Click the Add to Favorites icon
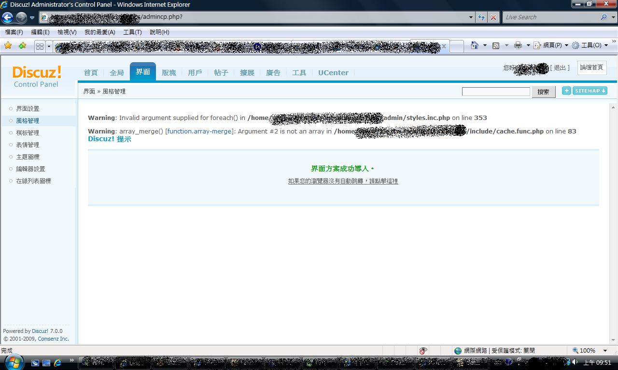618x370 pixels. (22, 46)
